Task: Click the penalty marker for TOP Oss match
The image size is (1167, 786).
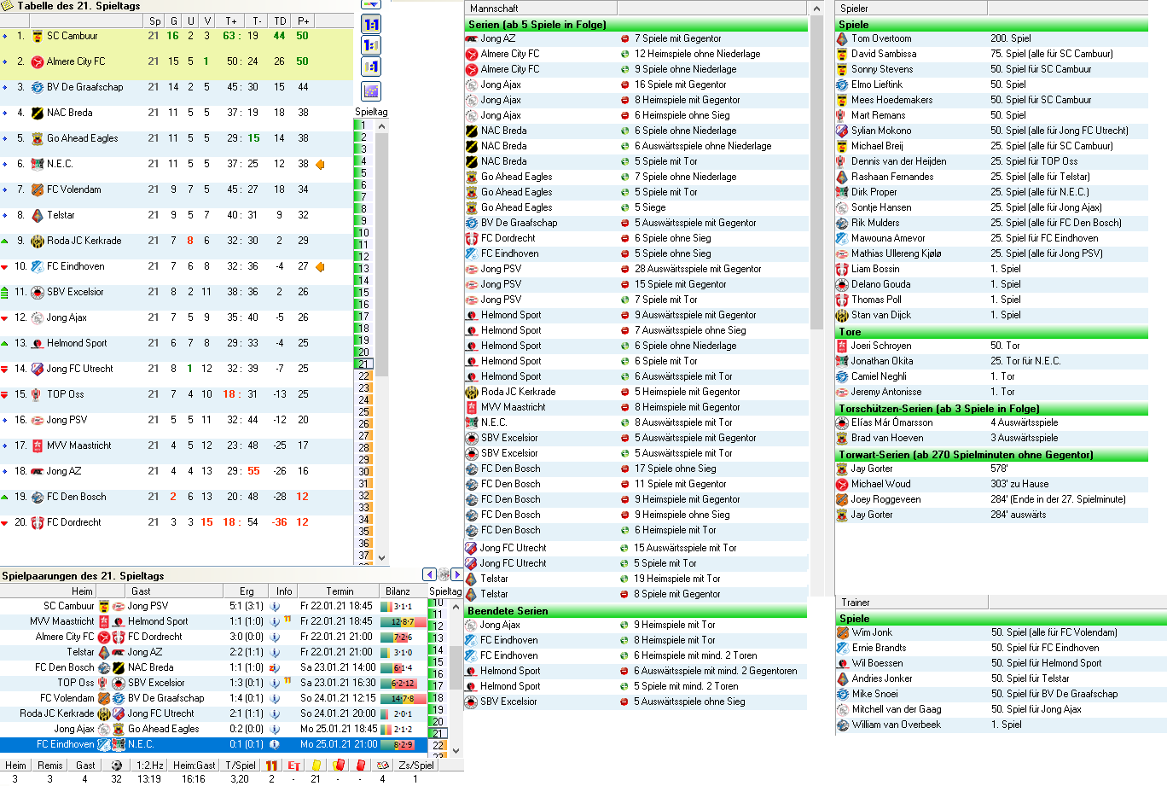Action: click(288, 681)
